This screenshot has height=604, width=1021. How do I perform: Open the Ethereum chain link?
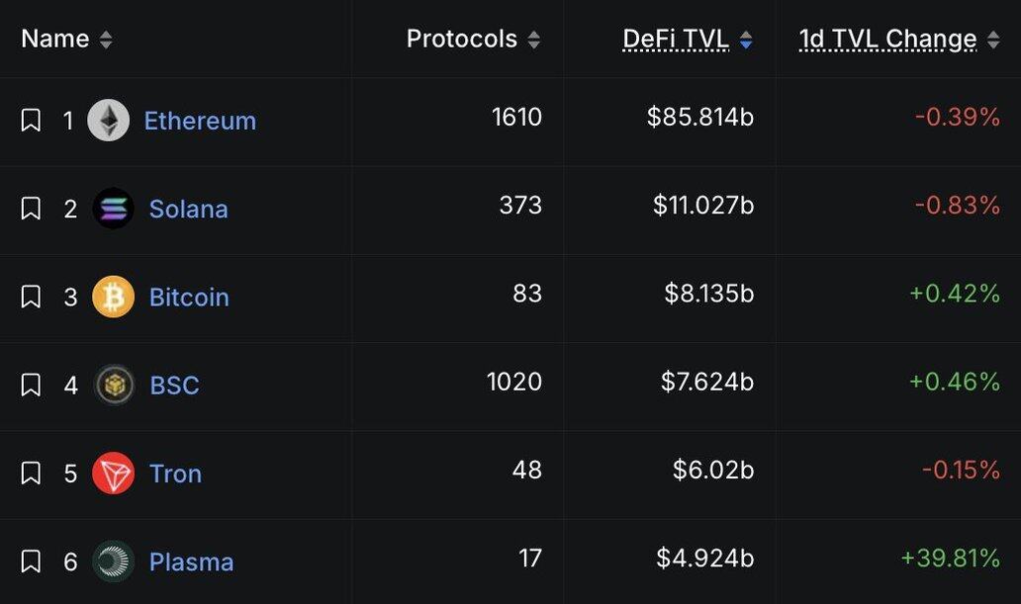click(200, 121)
